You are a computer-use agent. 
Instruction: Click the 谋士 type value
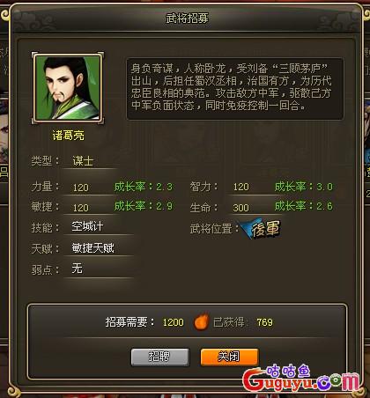83,161
